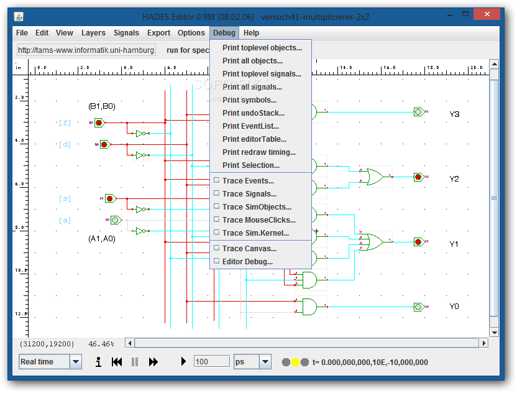Enable Trace Sim.Kernel checkbox
Image resolution: width=517 pixels, height=393 pixels.
tap(217, 233)
